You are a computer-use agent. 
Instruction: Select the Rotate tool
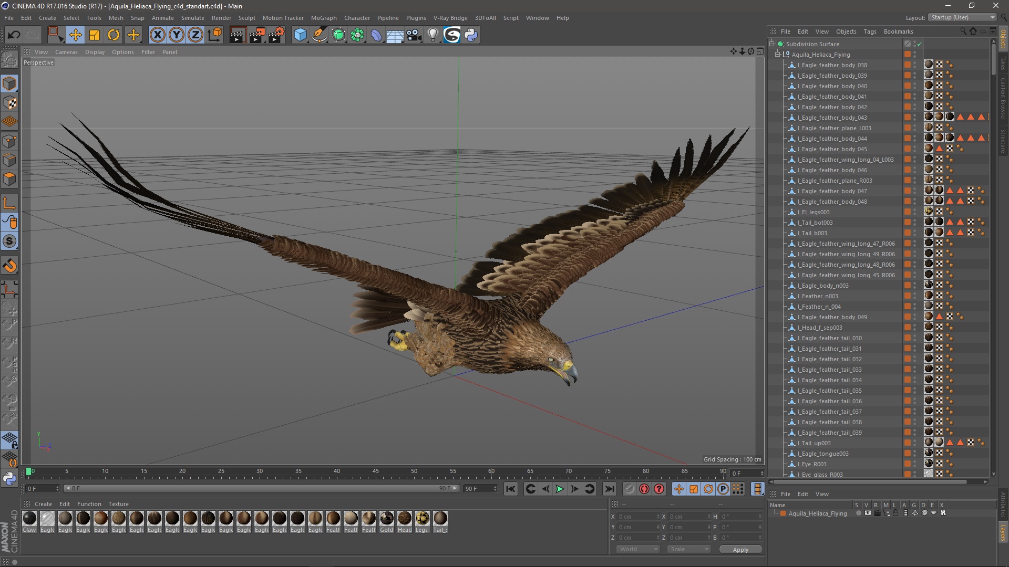click(x=114, y=35)
